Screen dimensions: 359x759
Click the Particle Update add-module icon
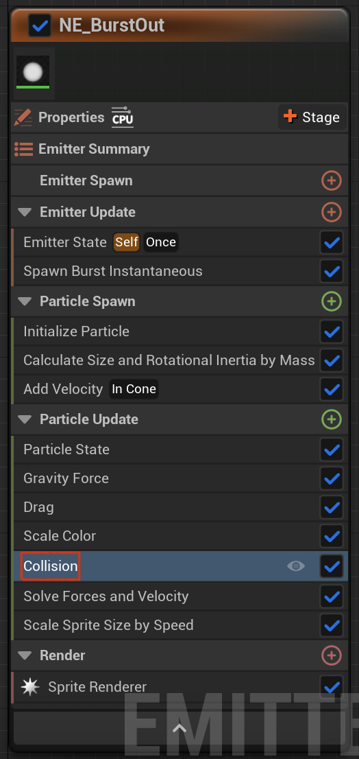(332, 419)
